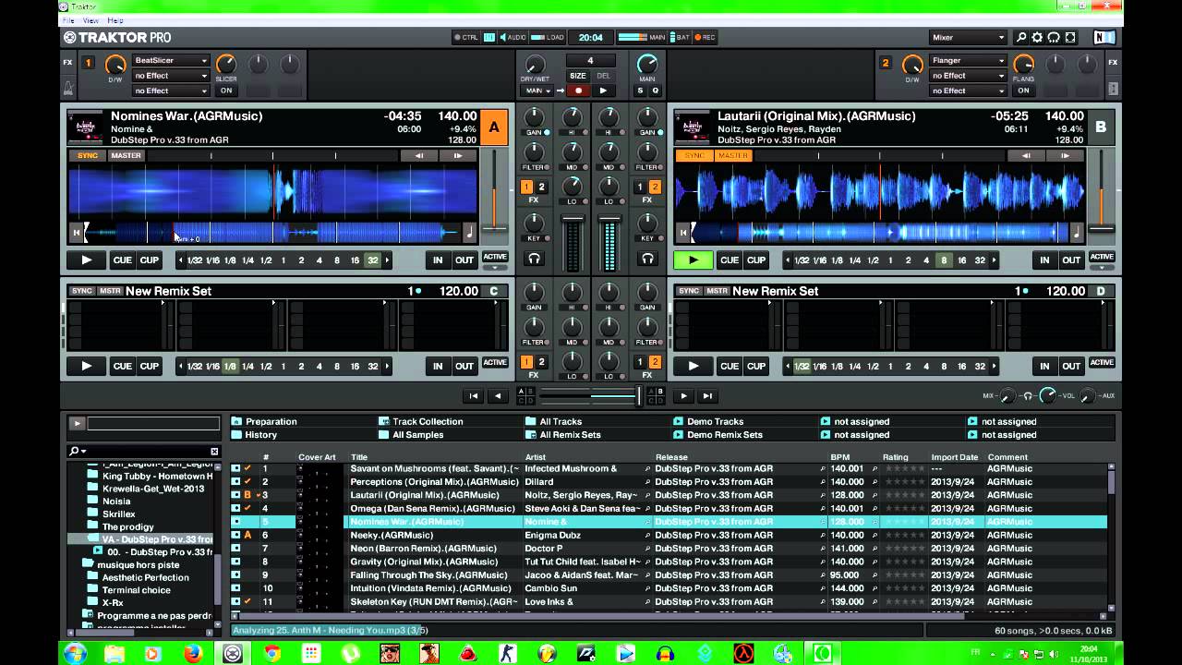The width and height of the screenshot is (1182, 665).
Task: Click deck B quantize note icon
Action: 1076,233
